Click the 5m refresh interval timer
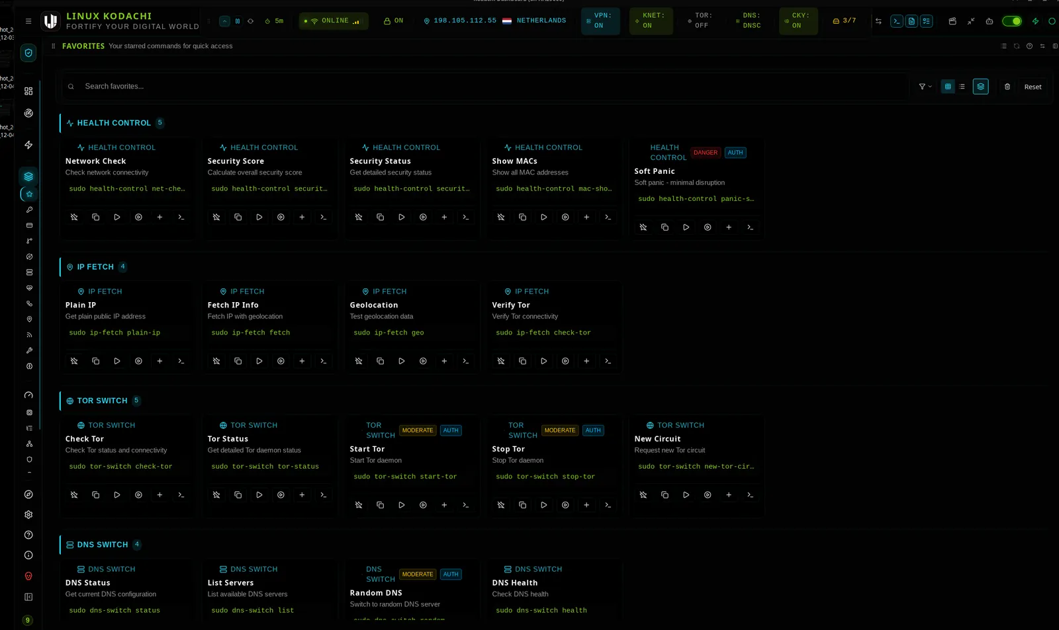 pos(274,21)
